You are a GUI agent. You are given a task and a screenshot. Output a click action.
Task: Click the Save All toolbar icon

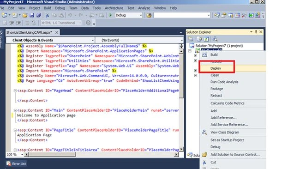[x=39, y=15]
